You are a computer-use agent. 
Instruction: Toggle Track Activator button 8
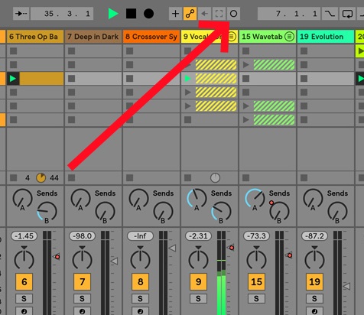[140, 282]
